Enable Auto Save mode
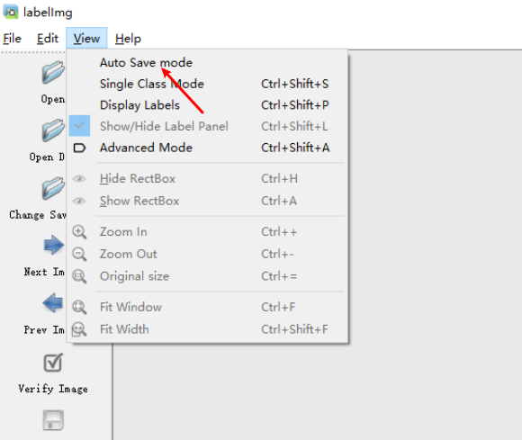The image size is (522, 440). tap(207, 63)
